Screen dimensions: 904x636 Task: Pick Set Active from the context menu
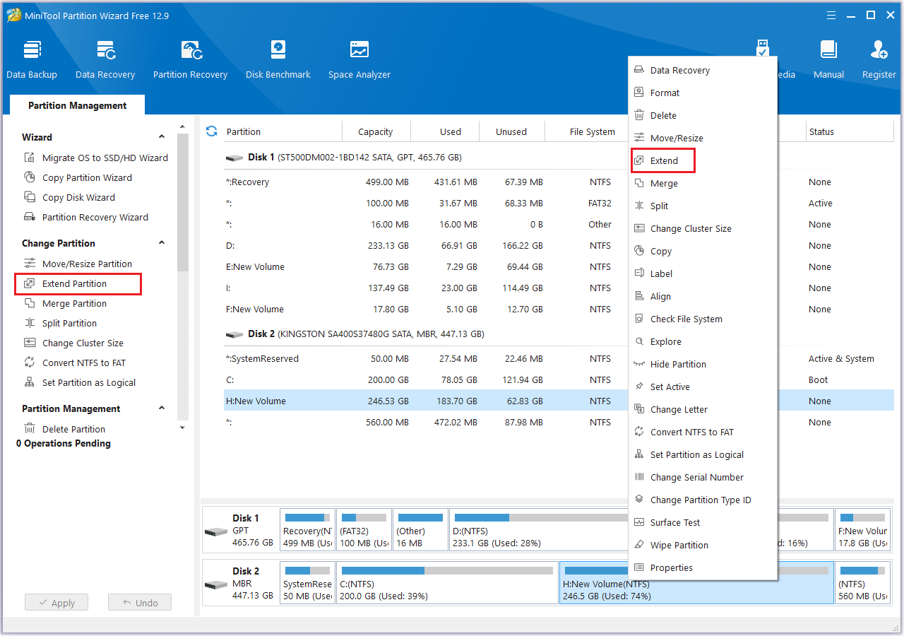[x=703, y=387]
